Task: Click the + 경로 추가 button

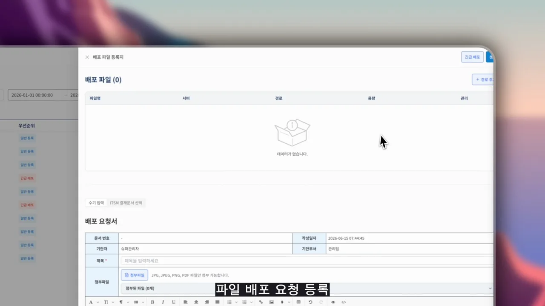Action: tap(483, 79)
